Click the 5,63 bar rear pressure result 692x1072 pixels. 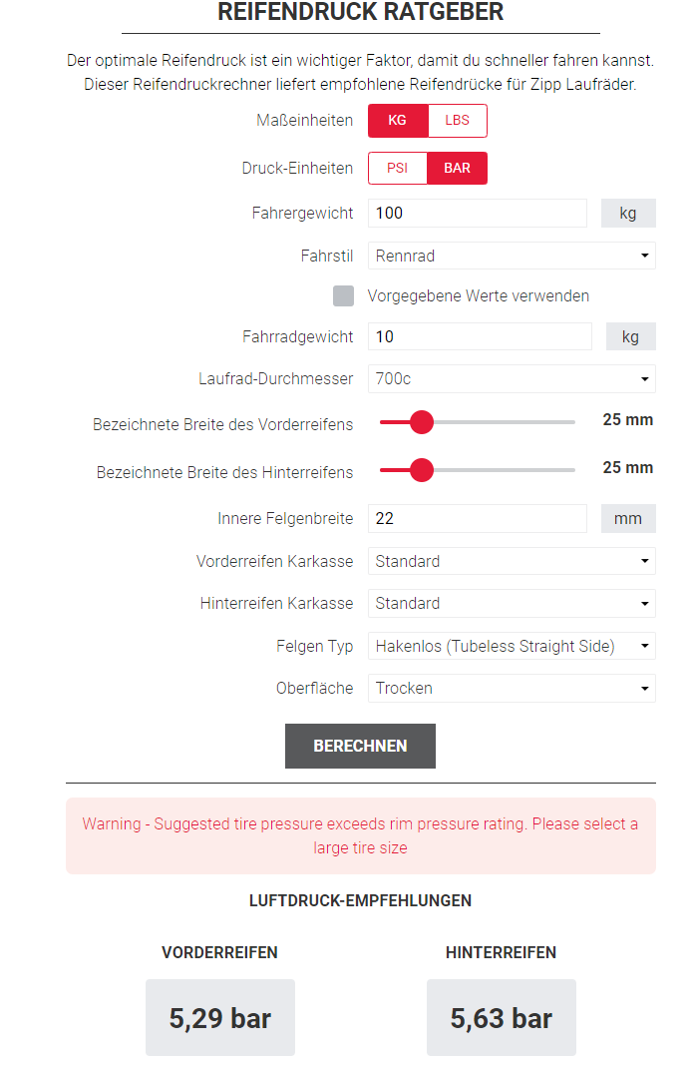tap(501, 1017)
